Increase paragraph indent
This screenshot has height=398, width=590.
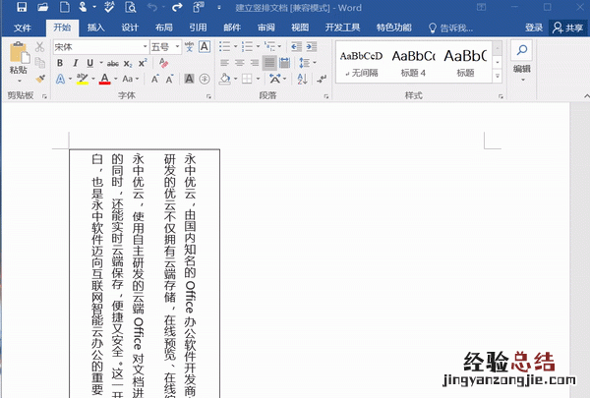312,46
